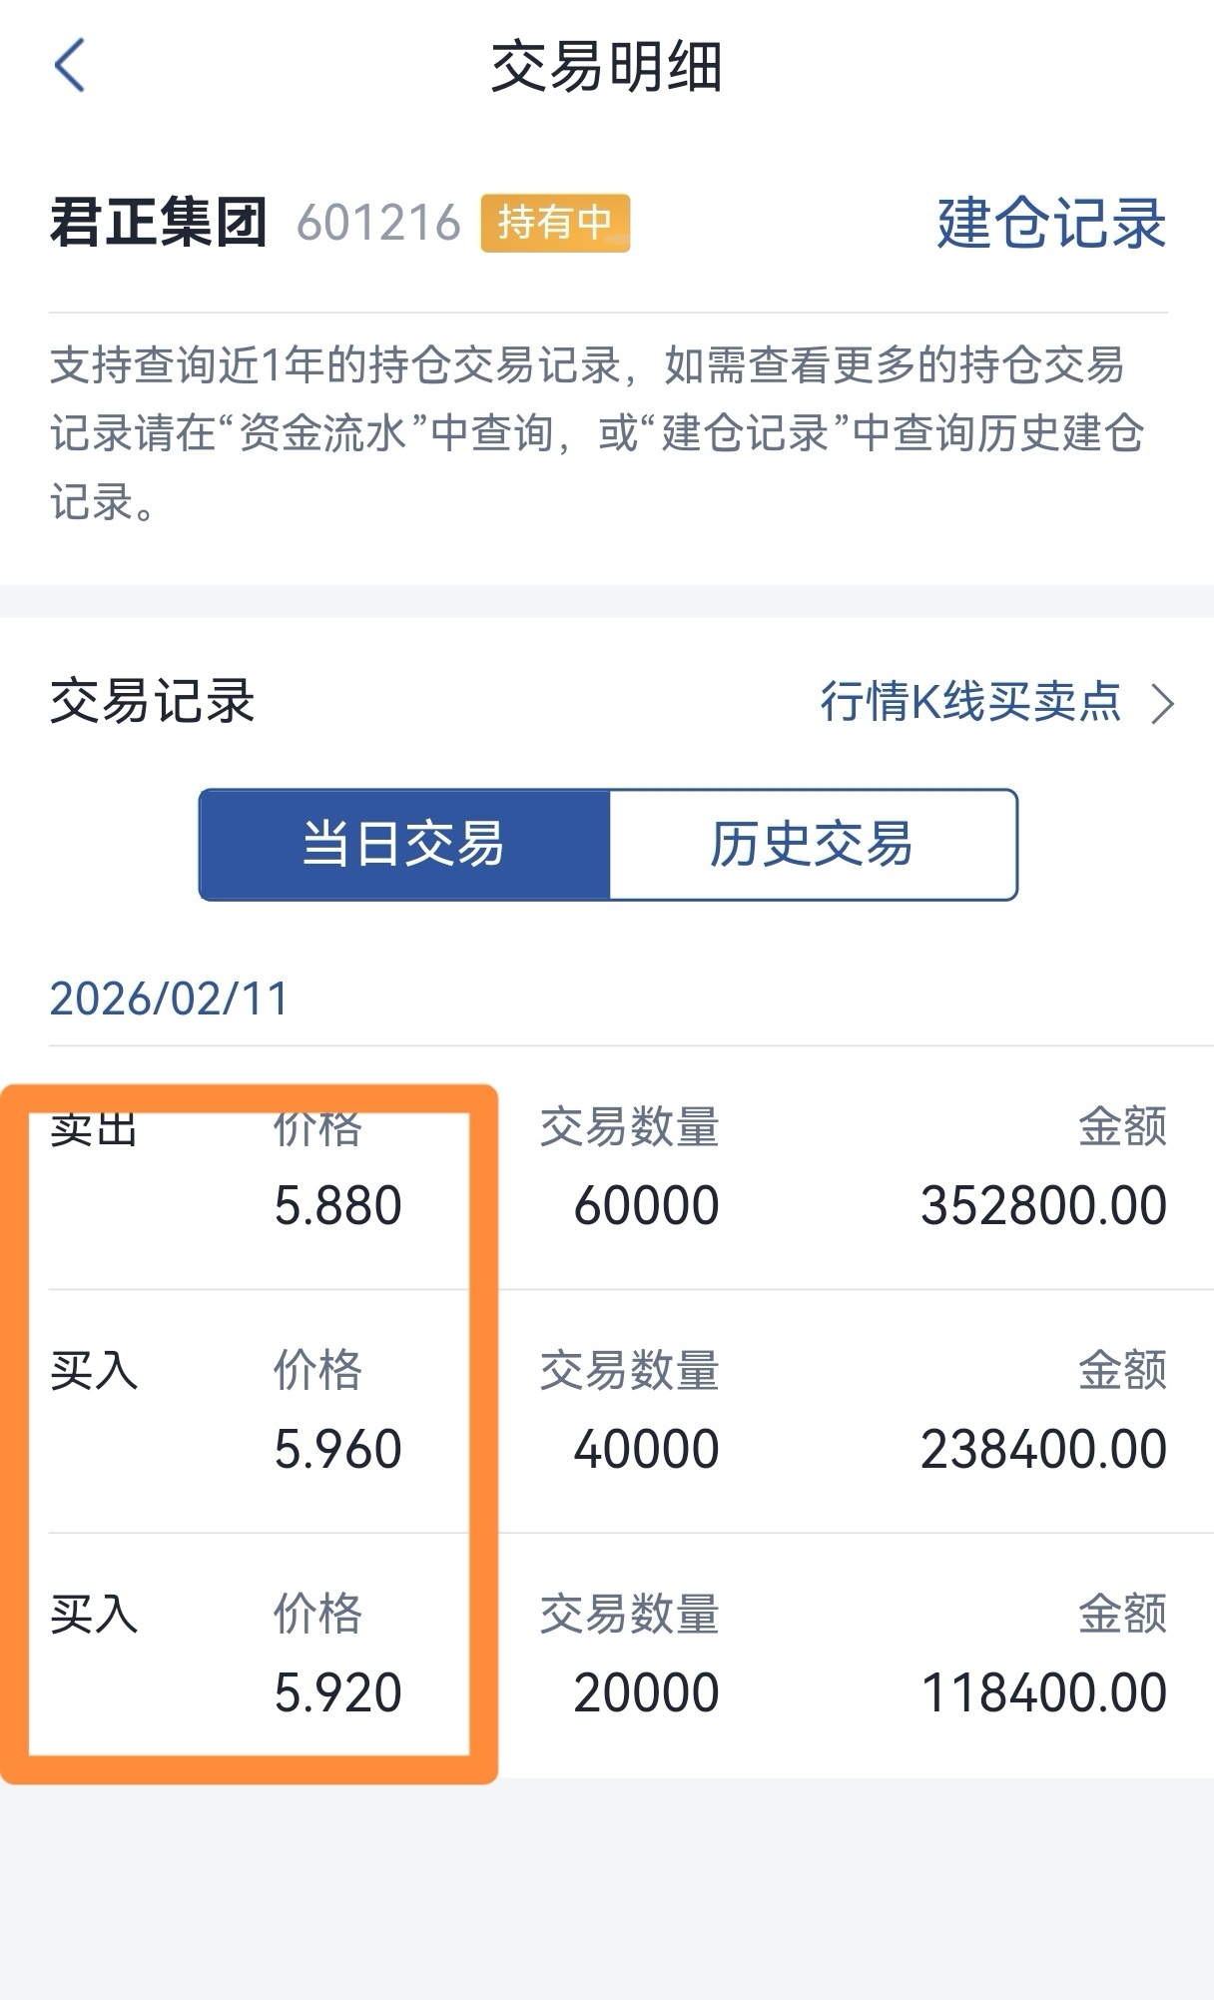Image resolution: width=1214 pixels, height=2000 pixels.
Task: Tap trade quantity 60000
Action: point(646,1205)
